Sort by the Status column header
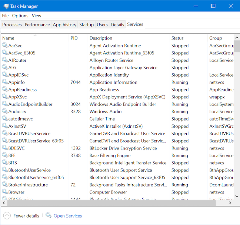The height and width of the screenshot is (225, 240). coord(189,38)
